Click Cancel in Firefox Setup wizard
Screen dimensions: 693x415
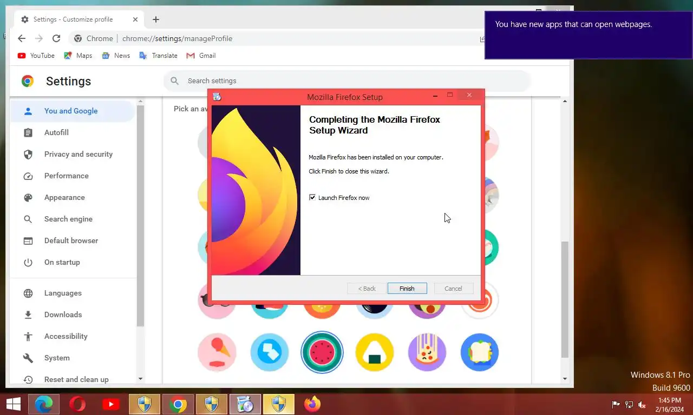pos(454,289)
